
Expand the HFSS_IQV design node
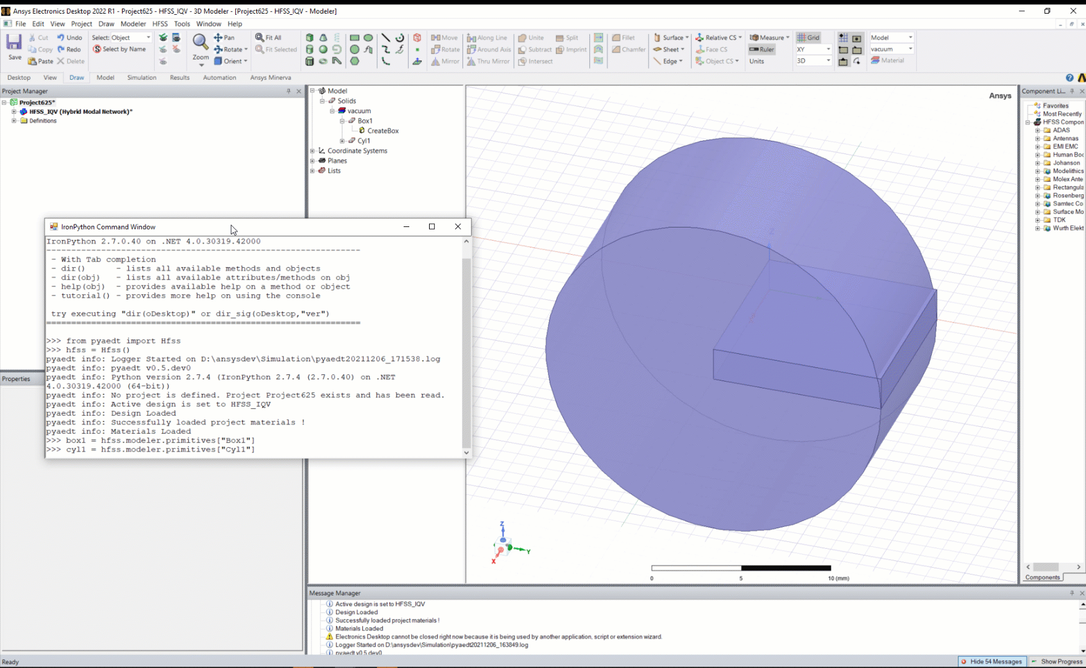pos(14,112)
